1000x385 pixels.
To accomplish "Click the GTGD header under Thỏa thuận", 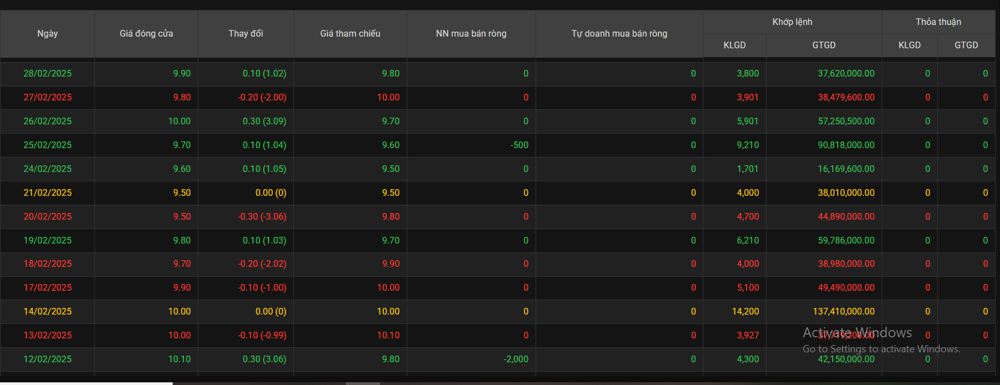I will click(x=966, y=45).
